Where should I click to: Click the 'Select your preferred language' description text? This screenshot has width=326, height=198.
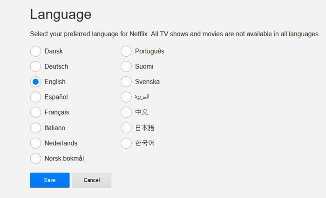tap(175, 34)
